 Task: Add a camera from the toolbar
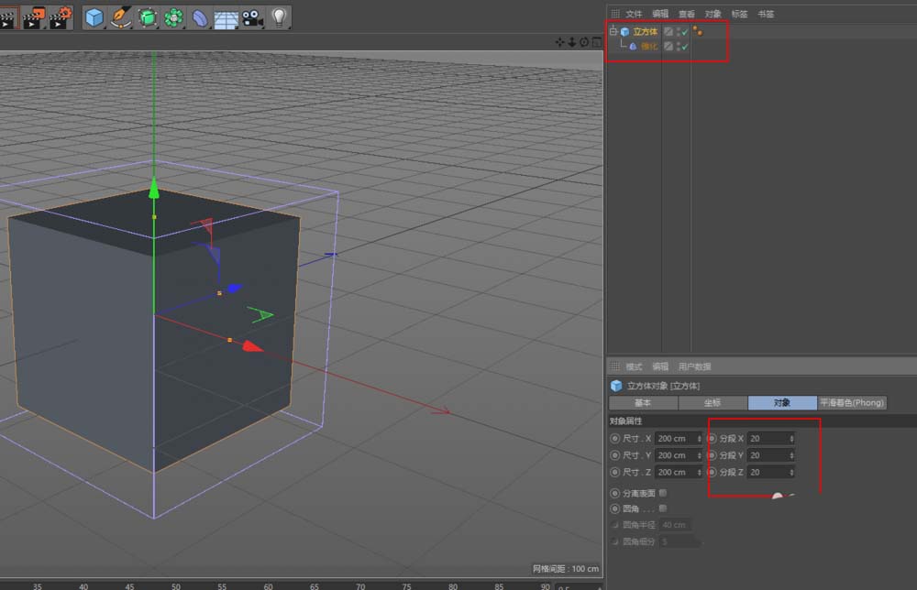252,16
